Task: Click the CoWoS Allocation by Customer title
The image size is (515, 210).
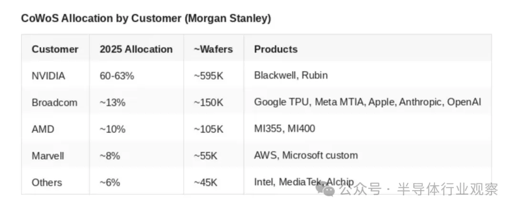Action: pos(146,19)
